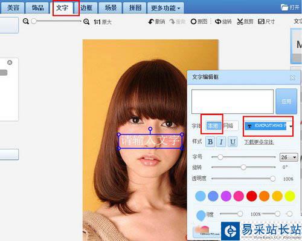Pick the medium blue color swatch
This screenshot has width=302, height=241.
[213, 196]
